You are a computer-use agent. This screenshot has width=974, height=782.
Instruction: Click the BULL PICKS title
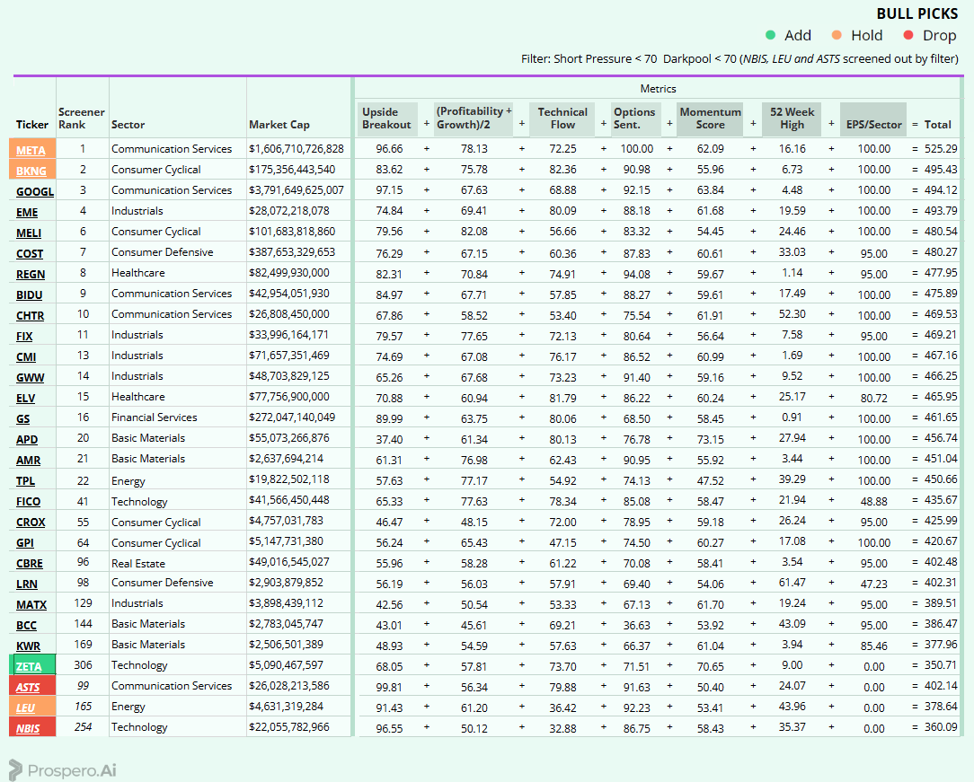[916, 13]
